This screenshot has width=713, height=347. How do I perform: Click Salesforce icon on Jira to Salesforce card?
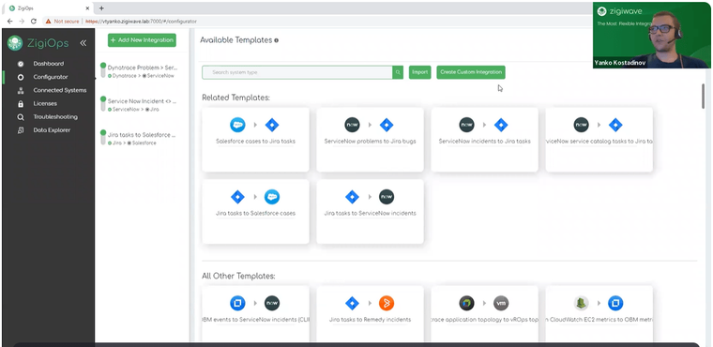point(272,197)
